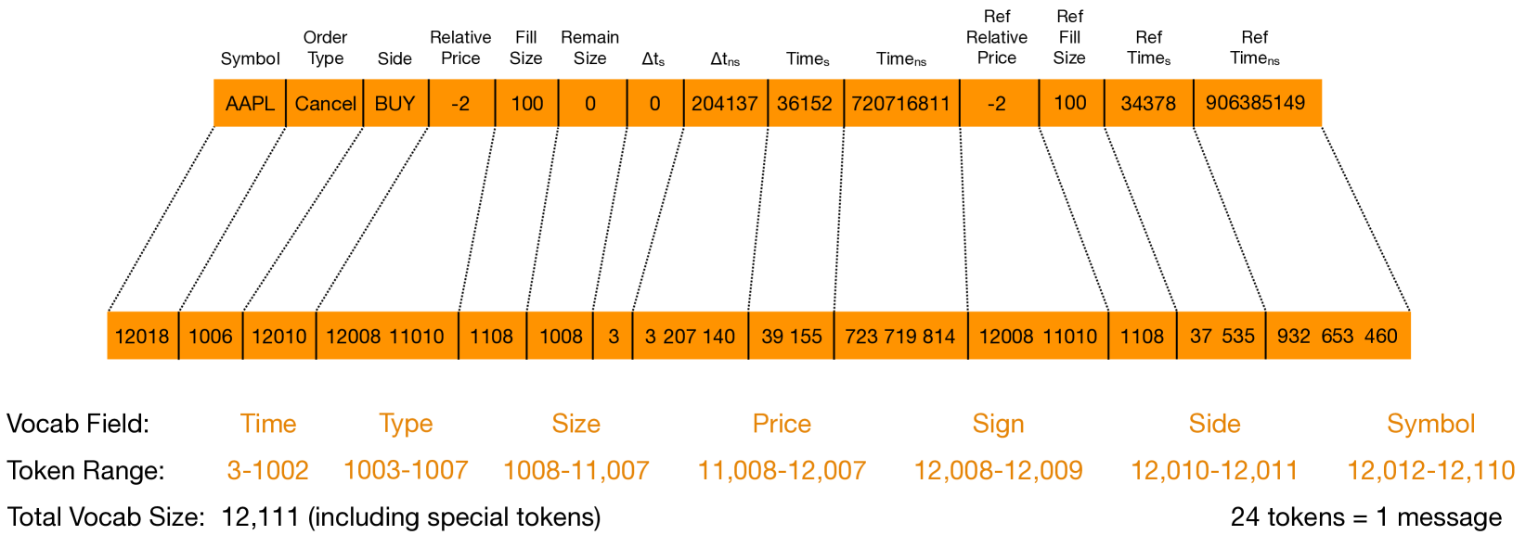Click the BUY side cell
The image size is (1526, 535).
(x=394, y=104)
